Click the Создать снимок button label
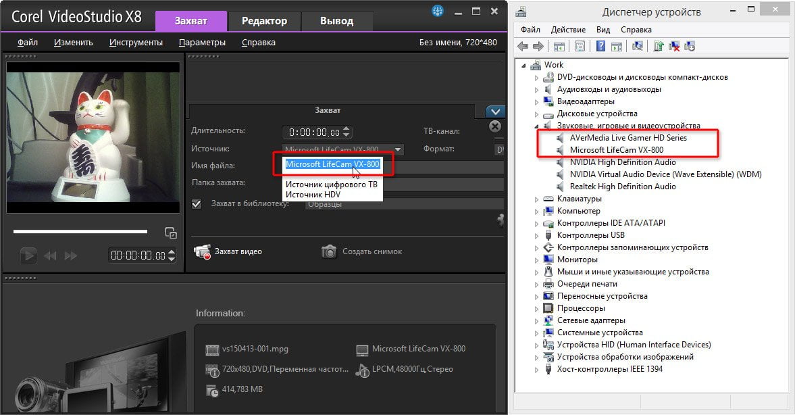795x415 pixels. click(372, 251)
